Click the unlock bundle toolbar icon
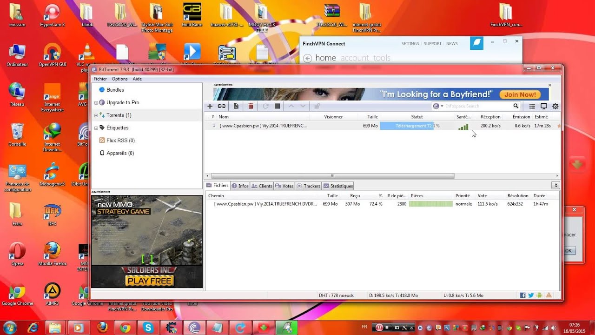This screenshot has height=335, width=595. point(317,106)
